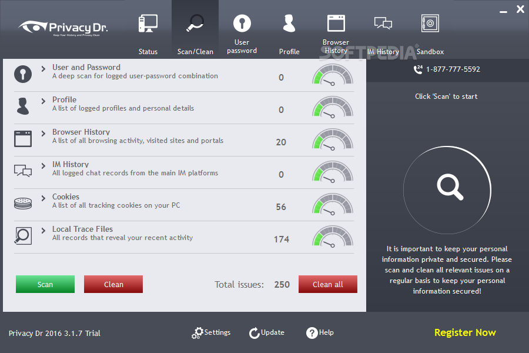Switch to the Sandbox tab label

pyautogui.click(x=430, y=52)
